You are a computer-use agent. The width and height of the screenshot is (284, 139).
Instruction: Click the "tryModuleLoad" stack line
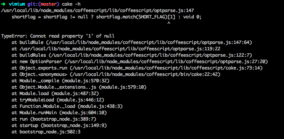click(x=58, y=100)
